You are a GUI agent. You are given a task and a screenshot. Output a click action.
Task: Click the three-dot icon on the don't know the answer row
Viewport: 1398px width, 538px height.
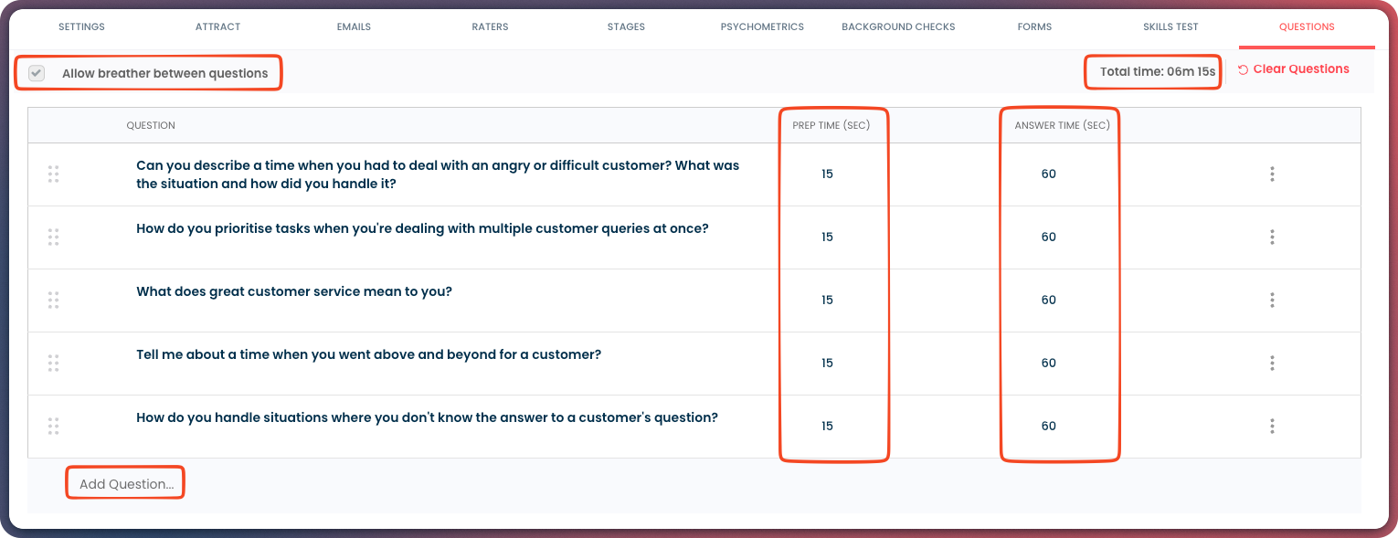point(1272,426)
